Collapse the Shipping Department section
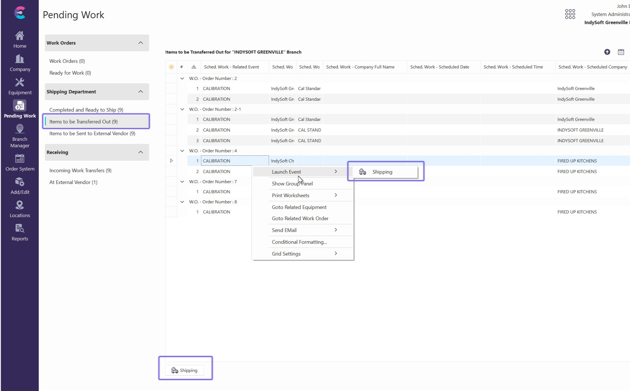 tap(141, 92)
